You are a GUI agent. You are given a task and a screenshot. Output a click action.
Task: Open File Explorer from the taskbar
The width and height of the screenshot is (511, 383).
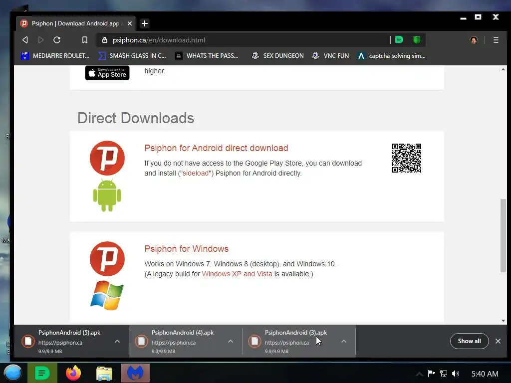click(x=104, y=373)
